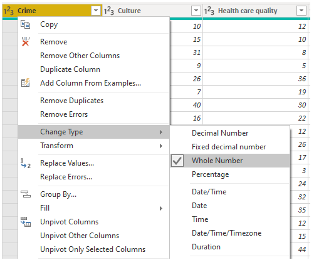Open Health care quality filter dropdown
Screen dimensions: 314x260
pos(301,11)
